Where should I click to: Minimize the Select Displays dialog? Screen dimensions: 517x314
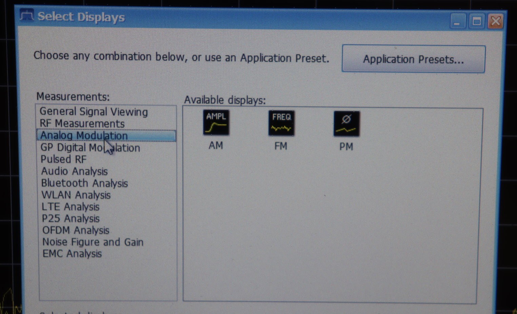click(457, 21)
